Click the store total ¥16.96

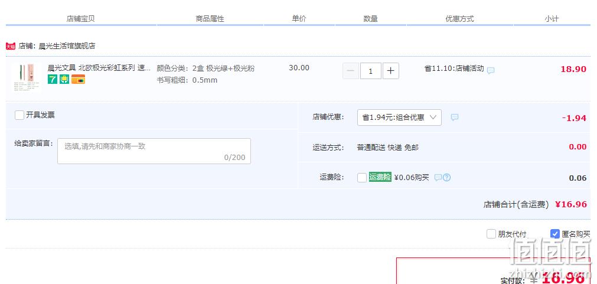click(x=571, y=204)
